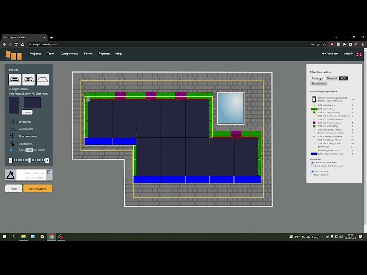Viewport: 367px width, 275px height.
Task: Open the Admin link
Action: pos(348,54)
